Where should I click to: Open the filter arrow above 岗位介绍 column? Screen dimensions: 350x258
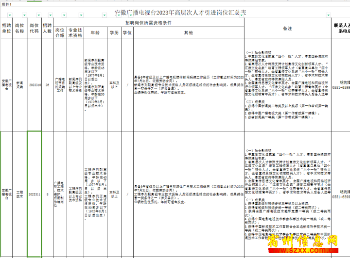[64, 15]
